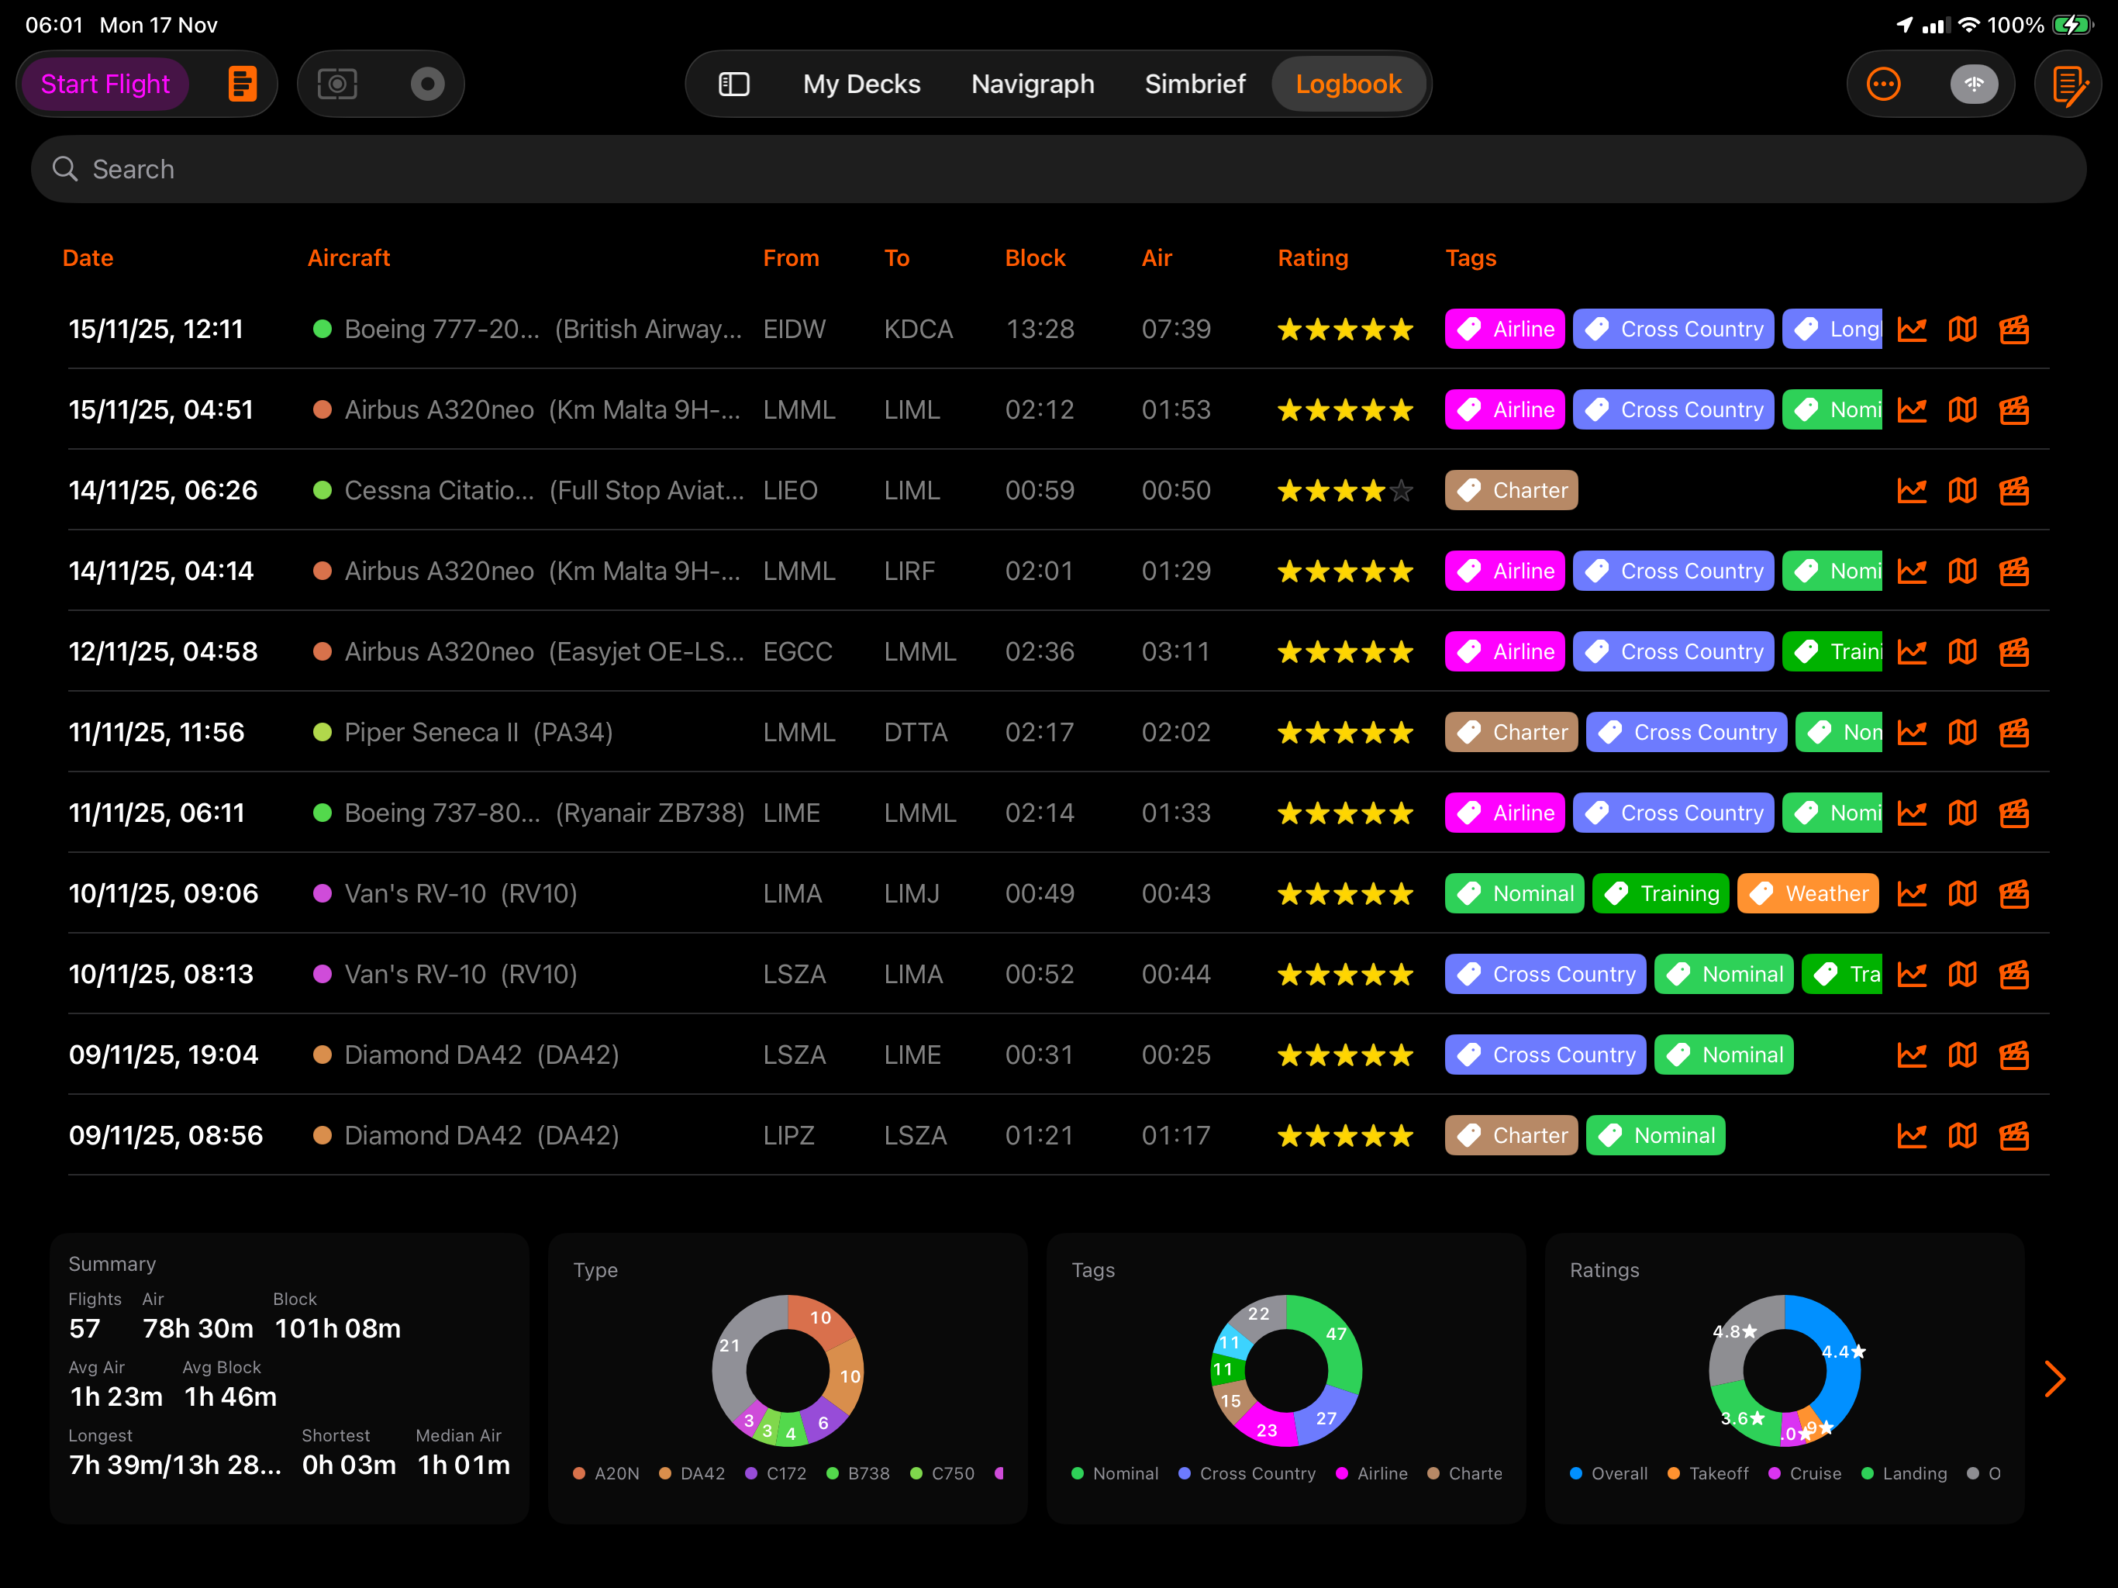Viewport: 2118px width, 1588px height.
Task: Toggle the sidebar panel icon
Action: (733, 85)
